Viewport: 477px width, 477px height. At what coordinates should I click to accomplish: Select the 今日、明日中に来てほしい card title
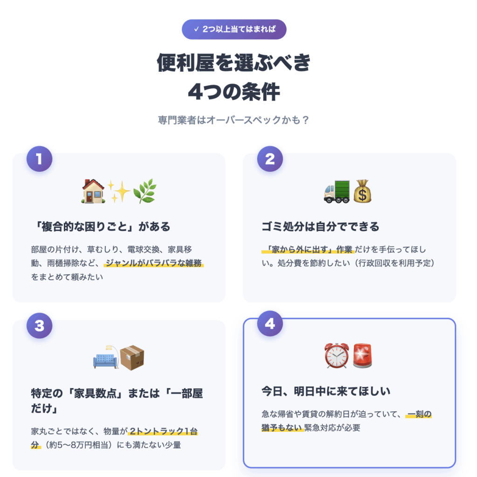326,391
